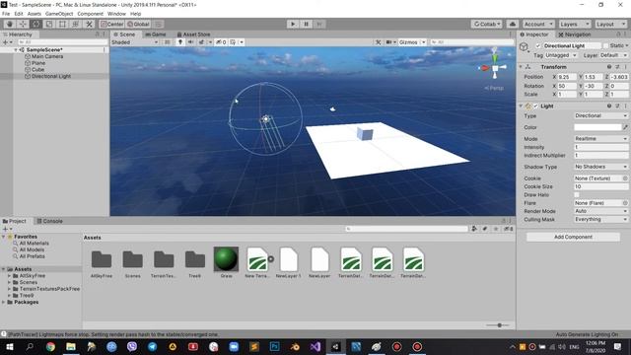Collapse the Transform component foldout
The width and height of the screenshot is (631, 355).
coord(521,67)
